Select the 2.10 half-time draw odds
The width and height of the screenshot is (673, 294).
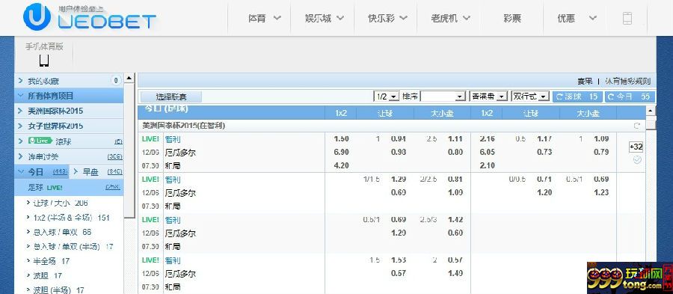(487, 165)
